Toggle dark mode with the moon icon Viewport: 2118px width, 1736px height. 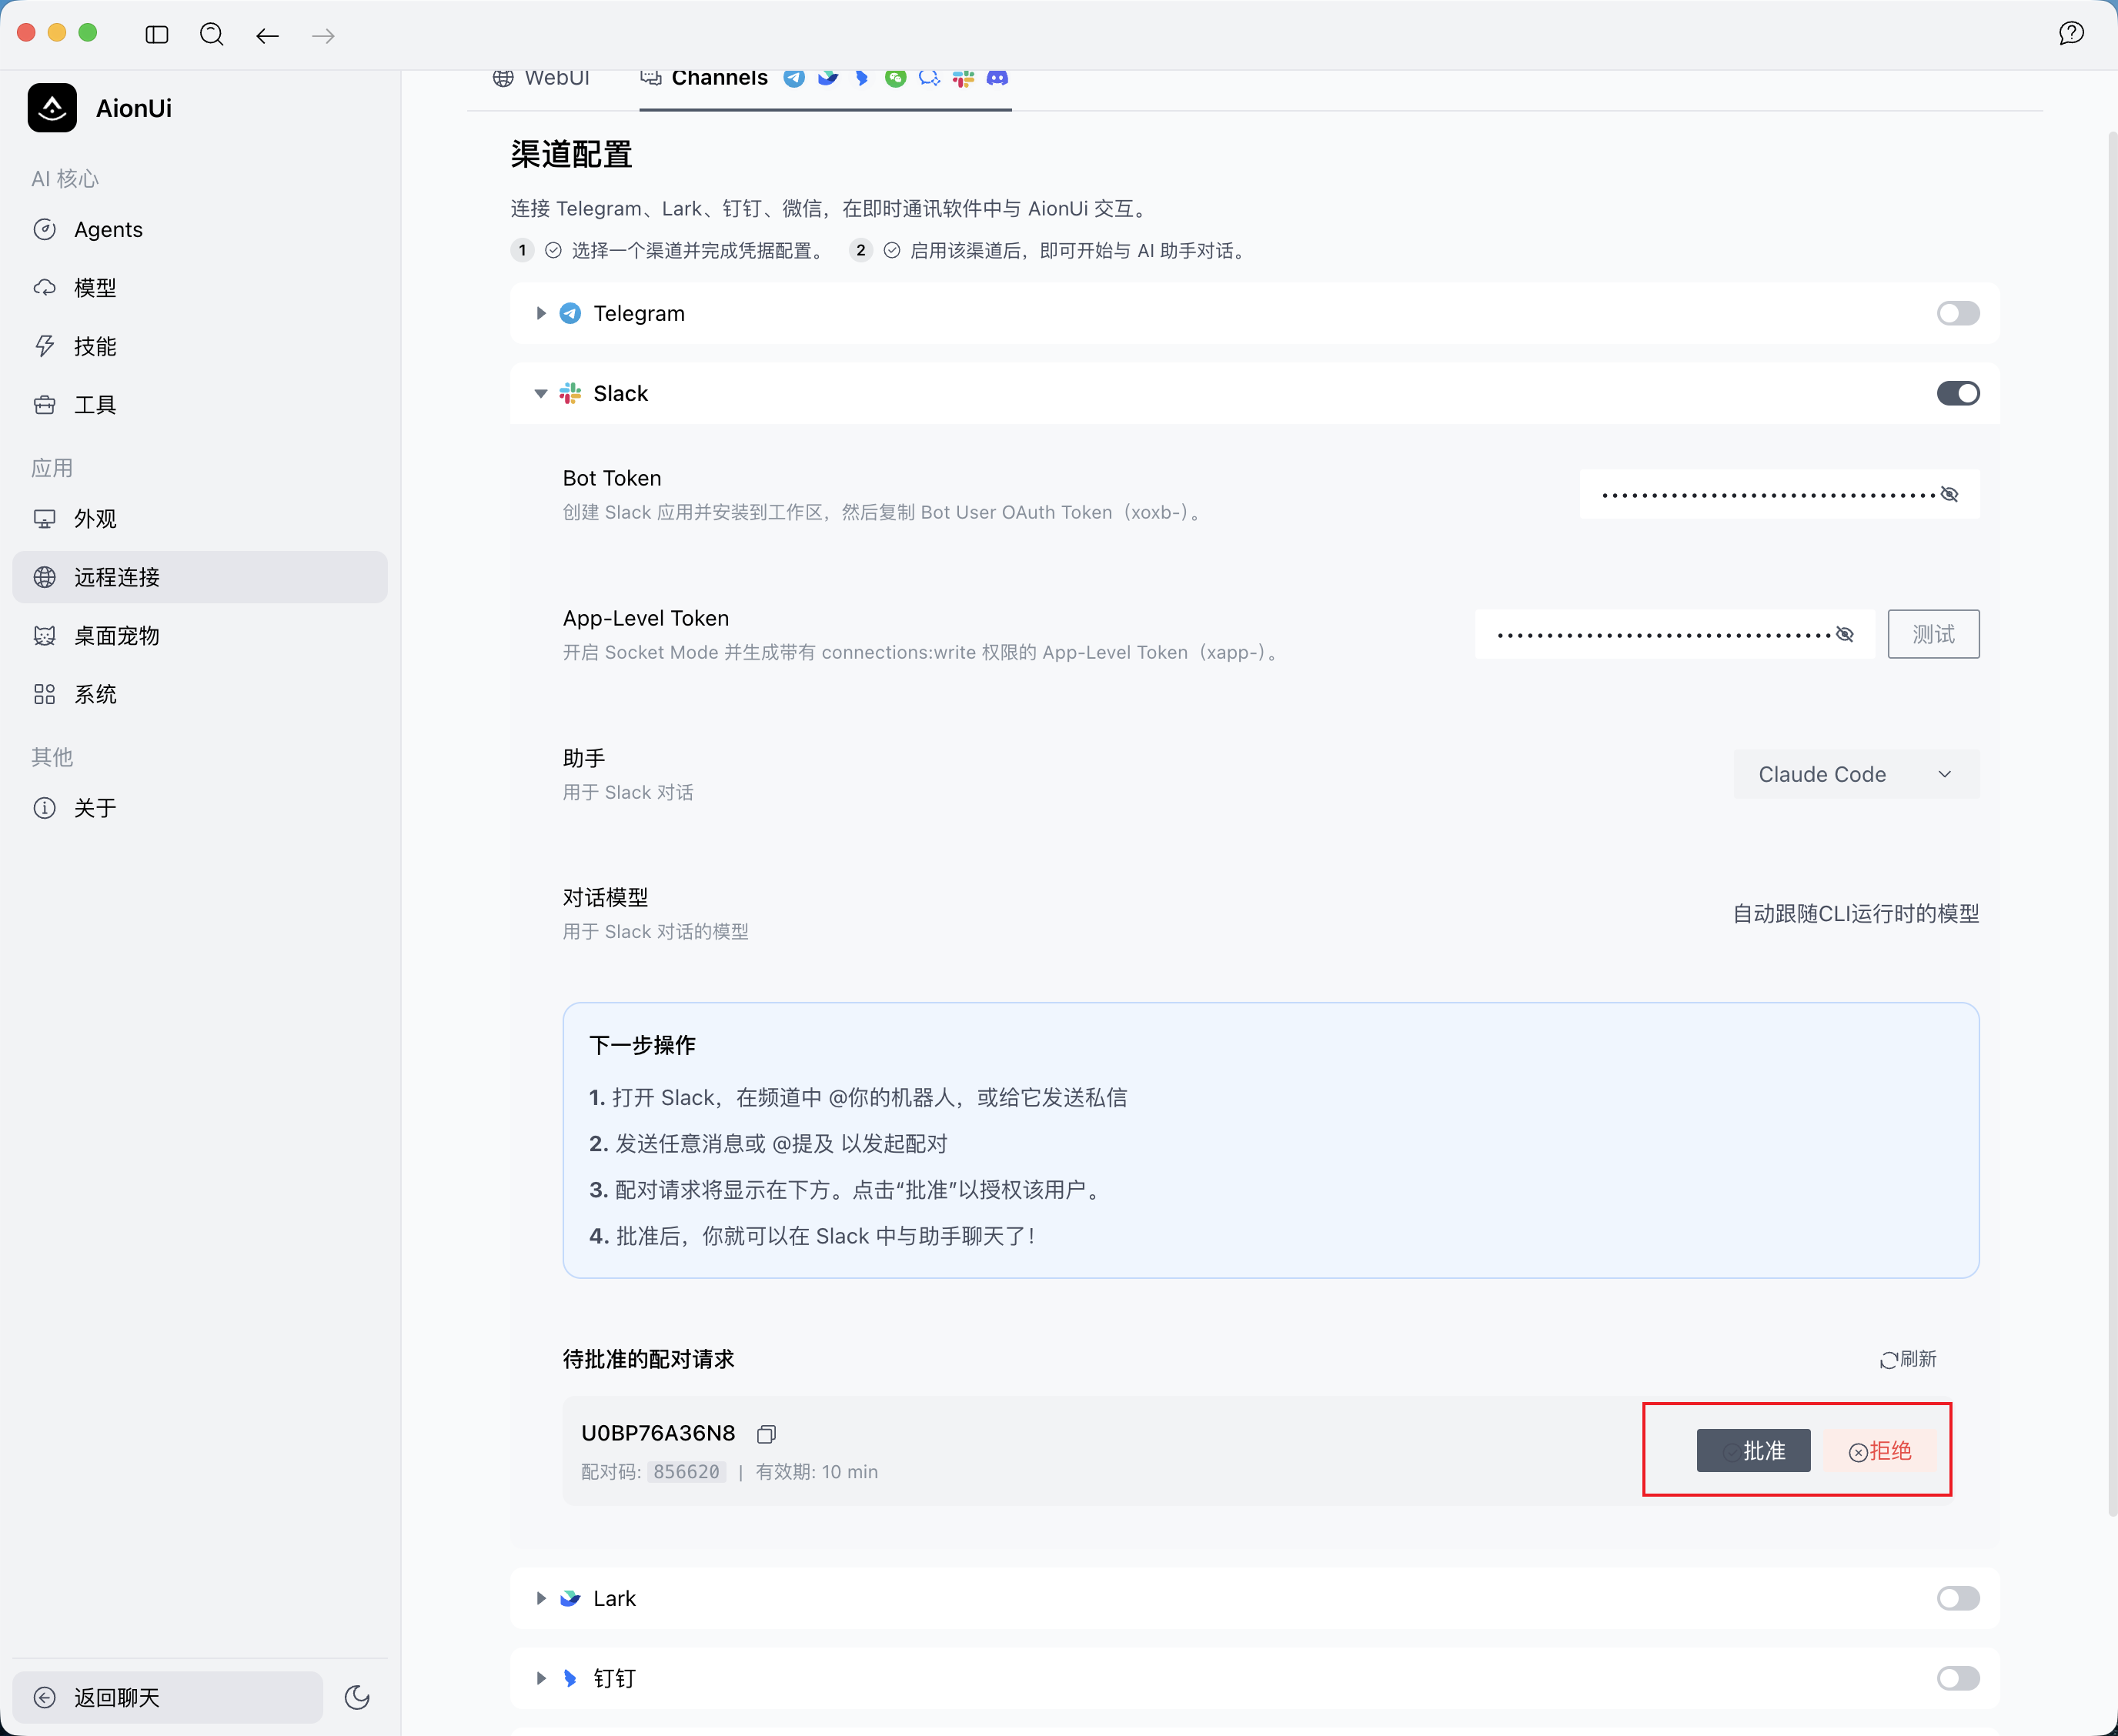point(357,1697)
